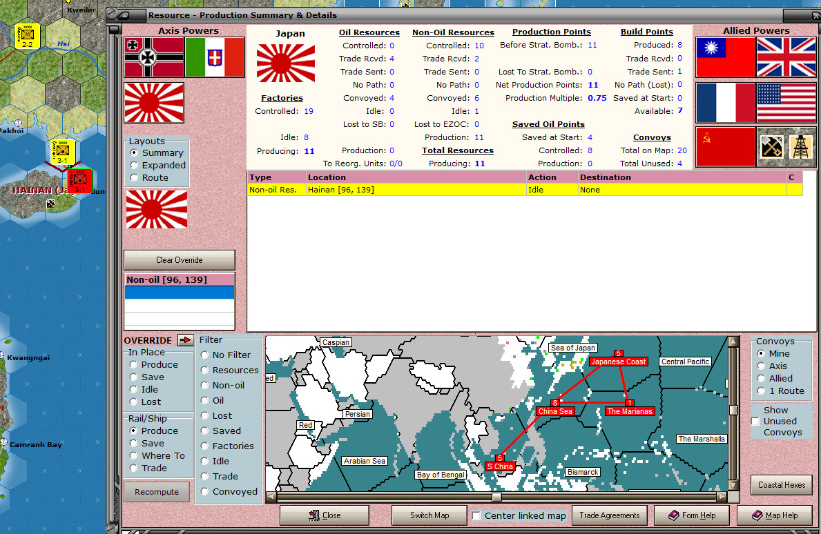This screenshot has height=534, width=821.
Task: Click the Hainan resource marker on the map
Action: (x=50, y=204)
